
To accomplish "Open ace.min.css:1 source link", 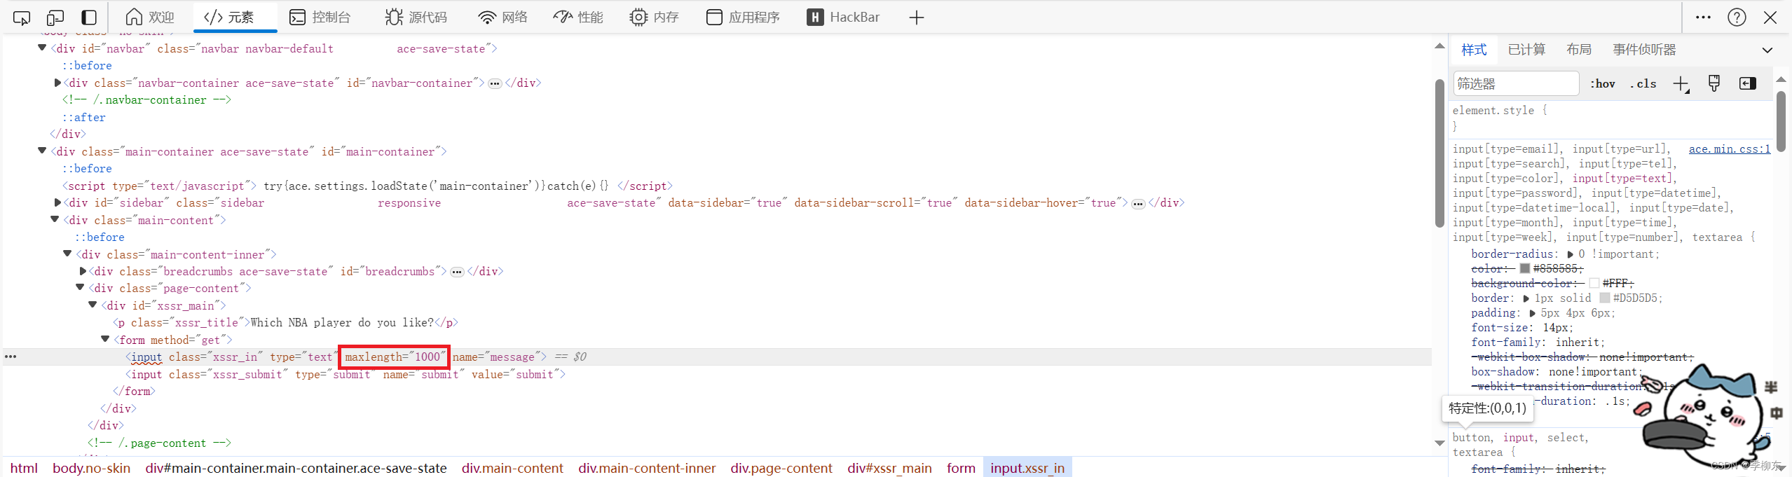I will coord(1729,148).
